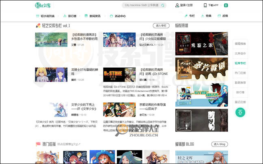The image size is (263, 164).
Task: Click the 进入专栏 button
Action: 161,26
